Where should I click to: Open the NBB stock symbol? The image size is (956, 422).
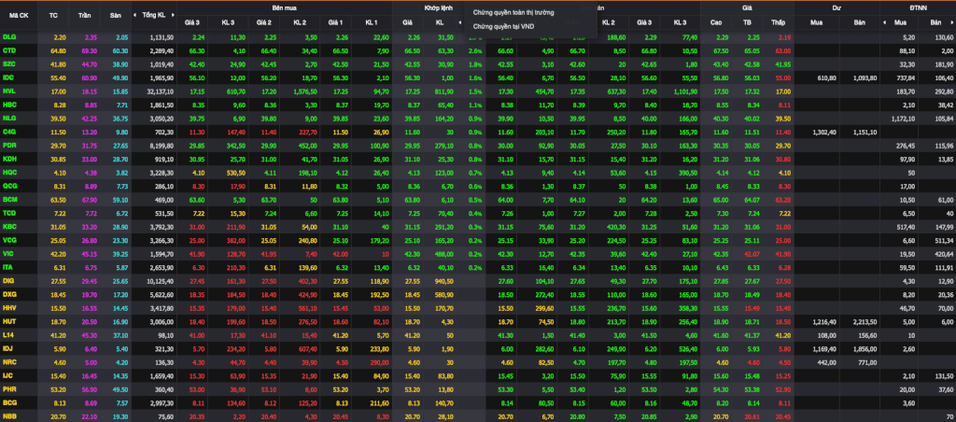click(x=9, y=415)
